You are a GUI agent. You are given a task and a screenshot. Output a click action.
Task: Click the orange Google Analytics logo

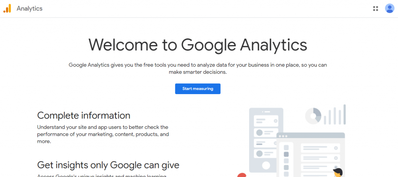pos(7,9)
